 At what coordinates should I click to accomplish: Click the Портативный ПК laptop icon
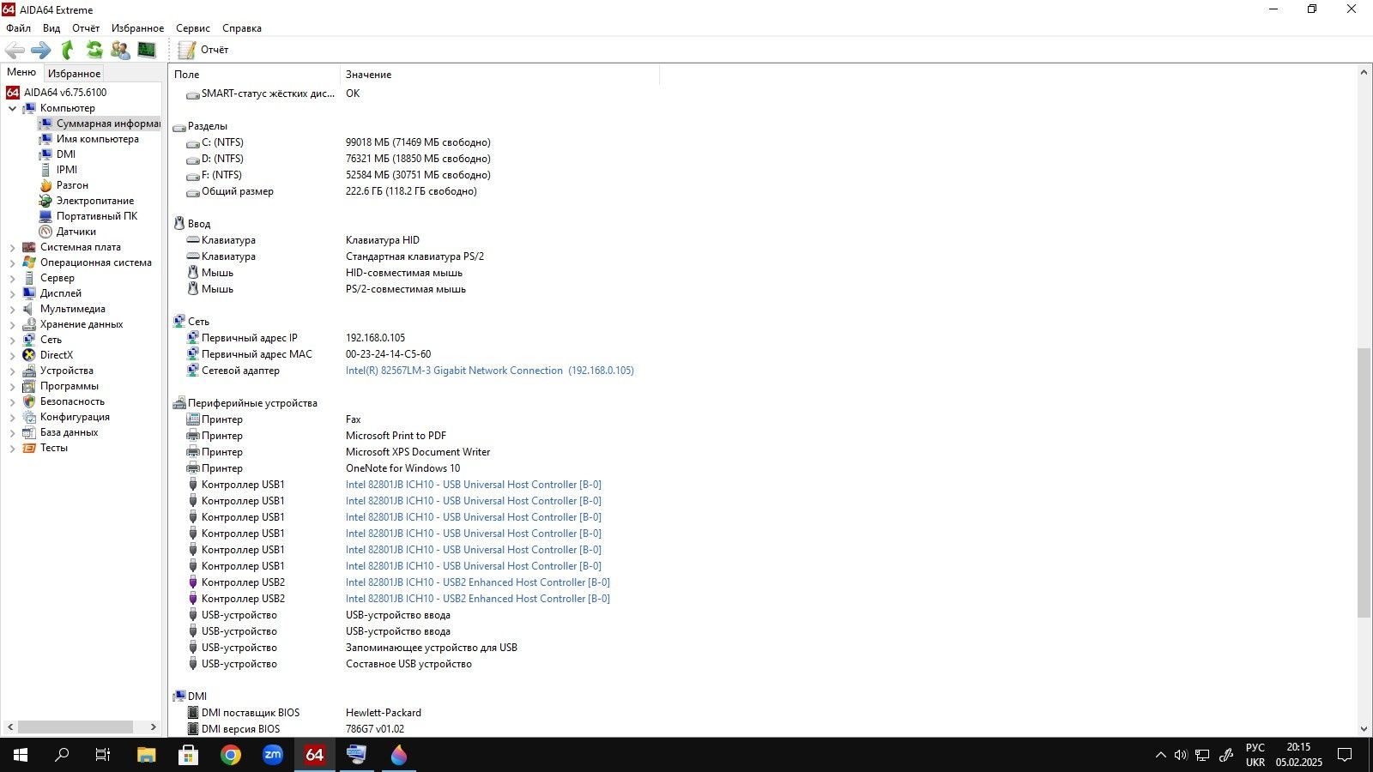tap(45, 216)
